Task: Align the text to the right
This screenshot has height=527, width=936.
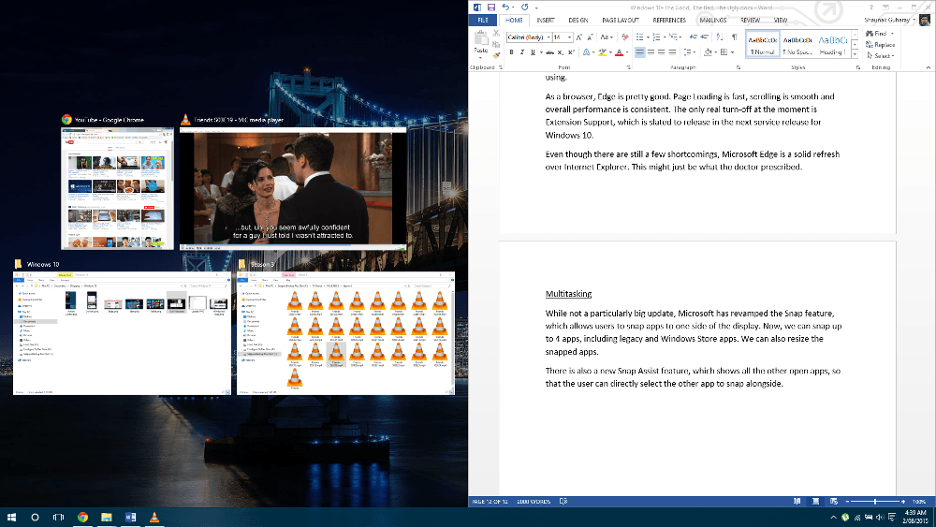Action: click(x=662, y=52)
